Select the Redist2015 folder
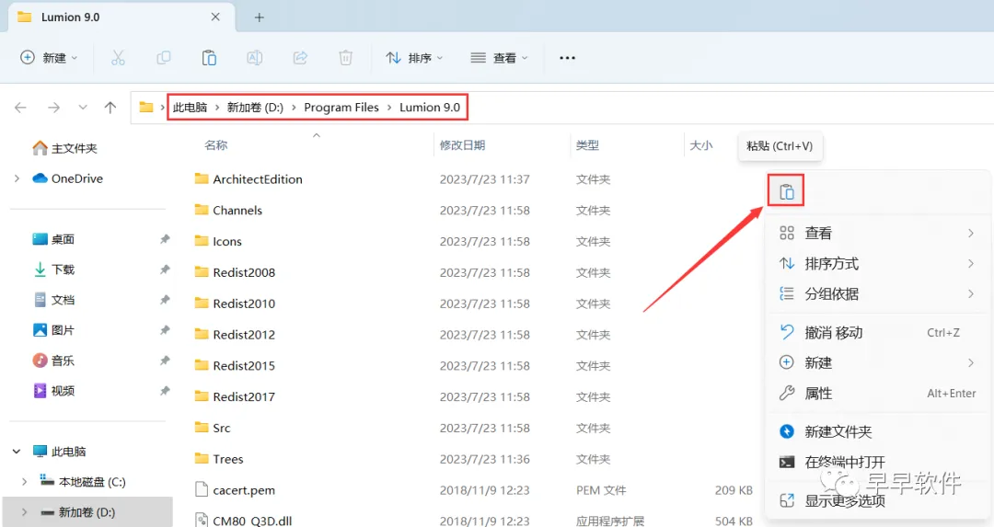This screenshot has width=994, height=527. click(x=235, y=365)
